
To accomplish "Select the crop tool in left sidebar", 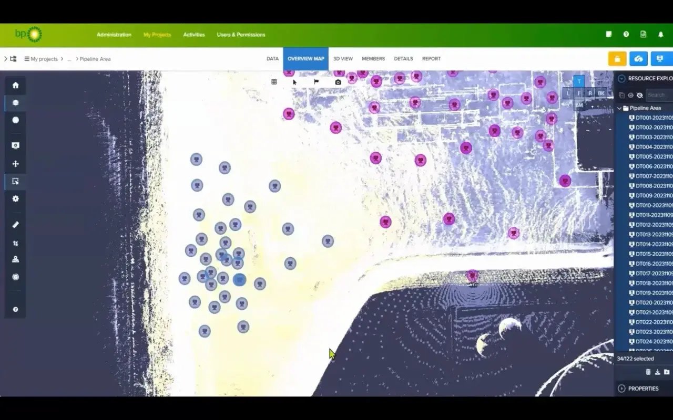I will (x=15, y=243).
